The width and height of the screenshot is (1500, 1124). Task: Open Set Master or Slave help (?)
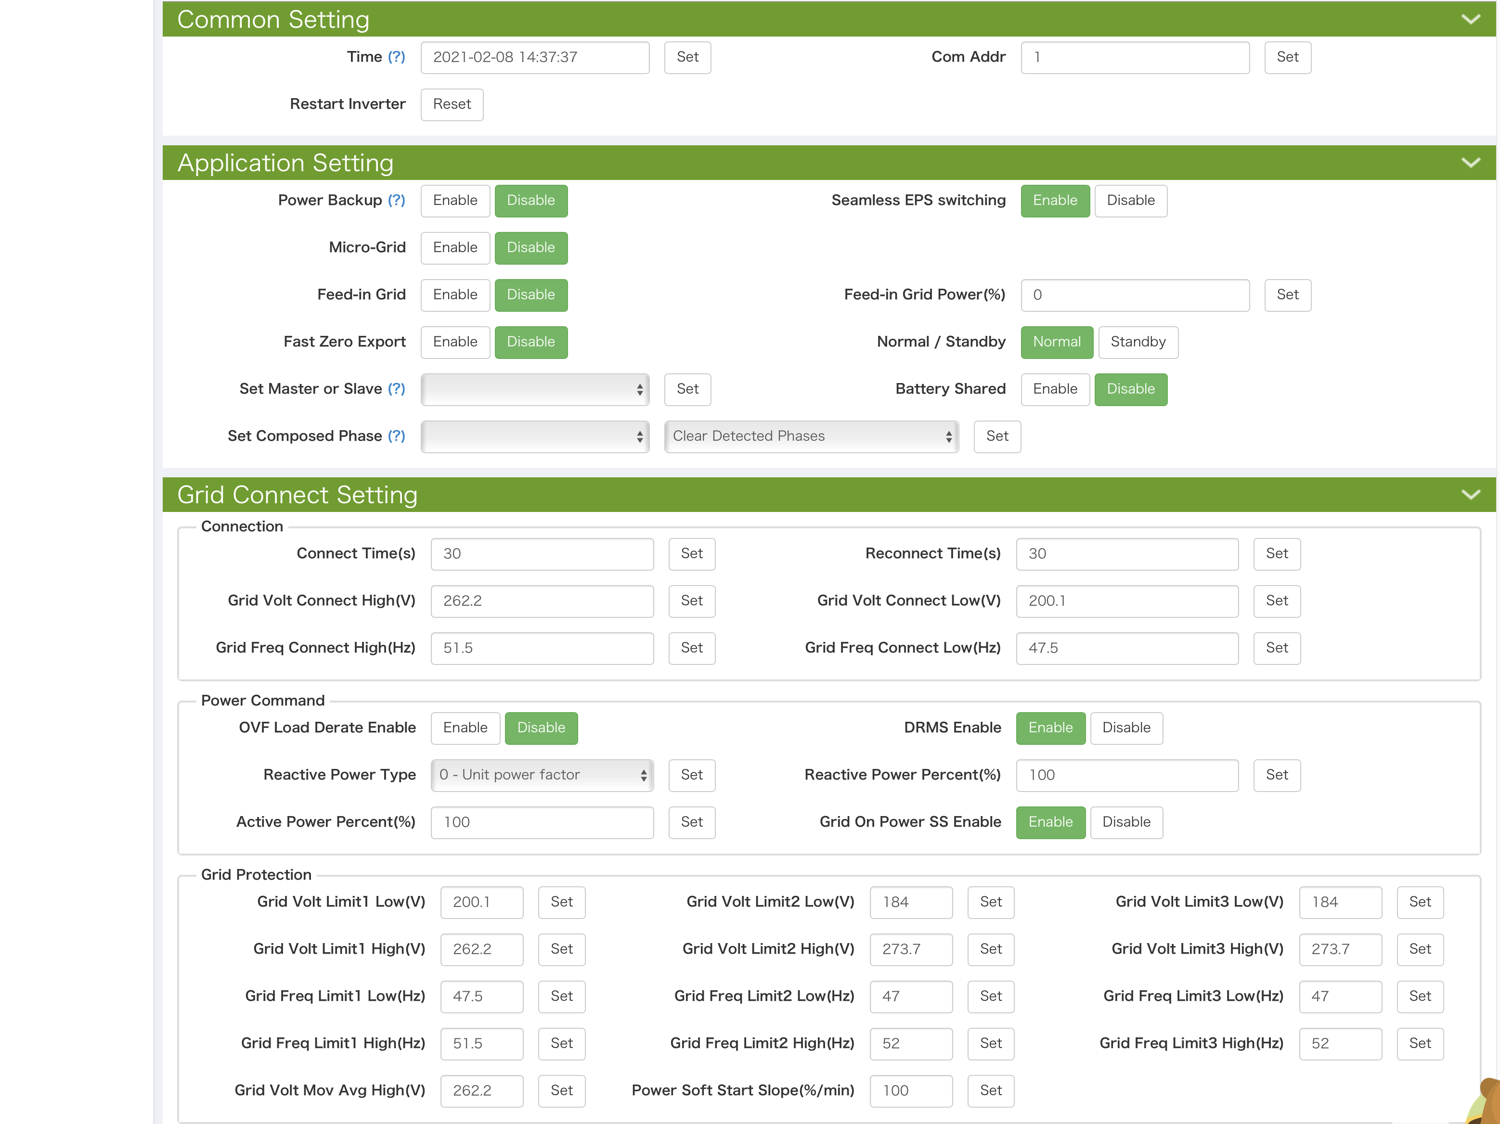point(397,389)
